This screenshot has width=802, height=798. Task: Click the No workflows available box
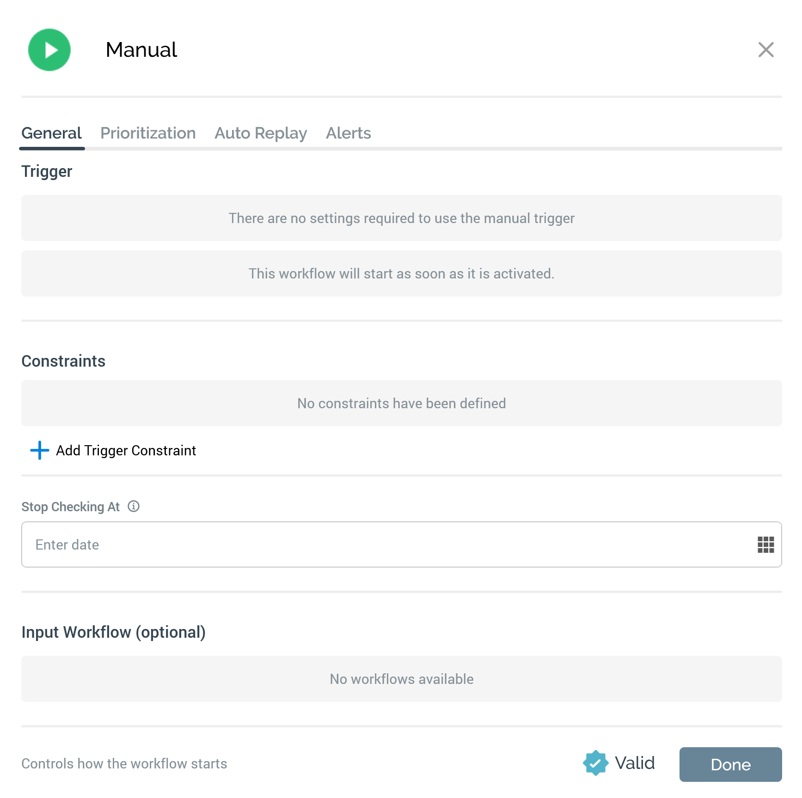pos(401,679)
